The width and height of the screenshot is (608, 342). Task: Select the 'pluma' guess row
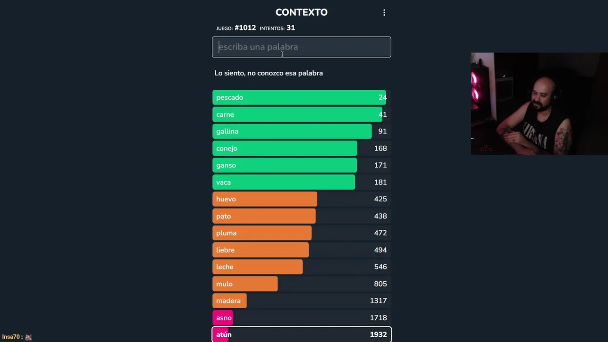[301, 233]
